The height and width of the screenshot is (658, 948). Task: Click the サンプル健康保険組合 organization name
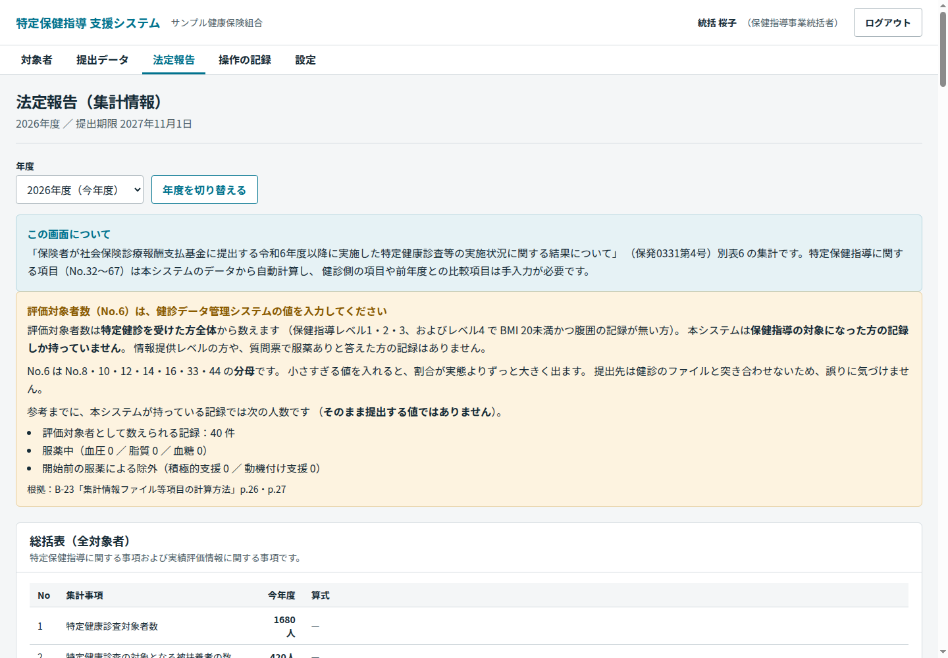pyautogui.click(x=217, y=23)
